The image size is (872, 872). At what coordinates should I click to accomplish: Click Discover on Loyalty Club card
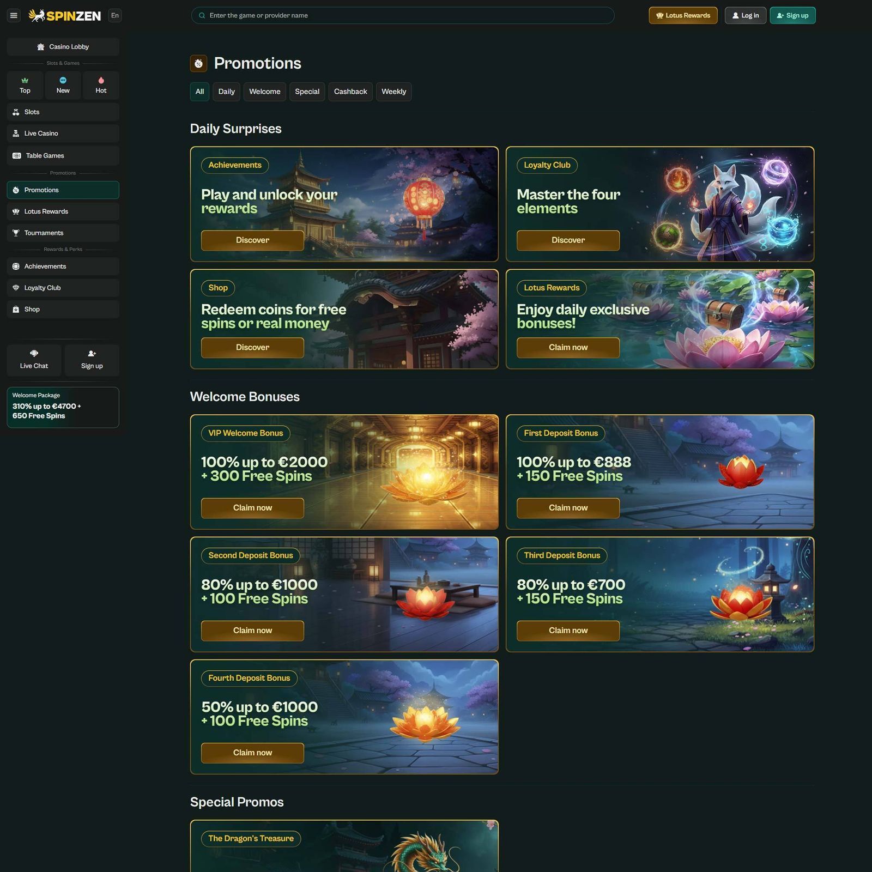pyautogui.click(x=568, y=240)
